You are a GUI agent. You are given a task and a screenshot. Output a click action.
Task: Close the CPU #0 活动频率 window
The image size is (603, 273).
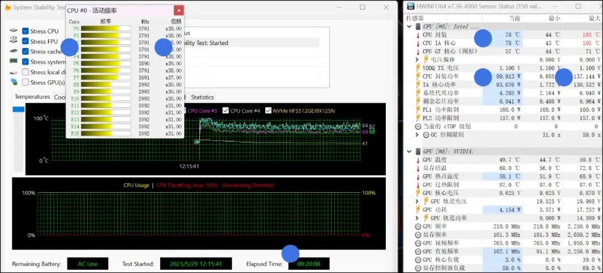(178, 11)
